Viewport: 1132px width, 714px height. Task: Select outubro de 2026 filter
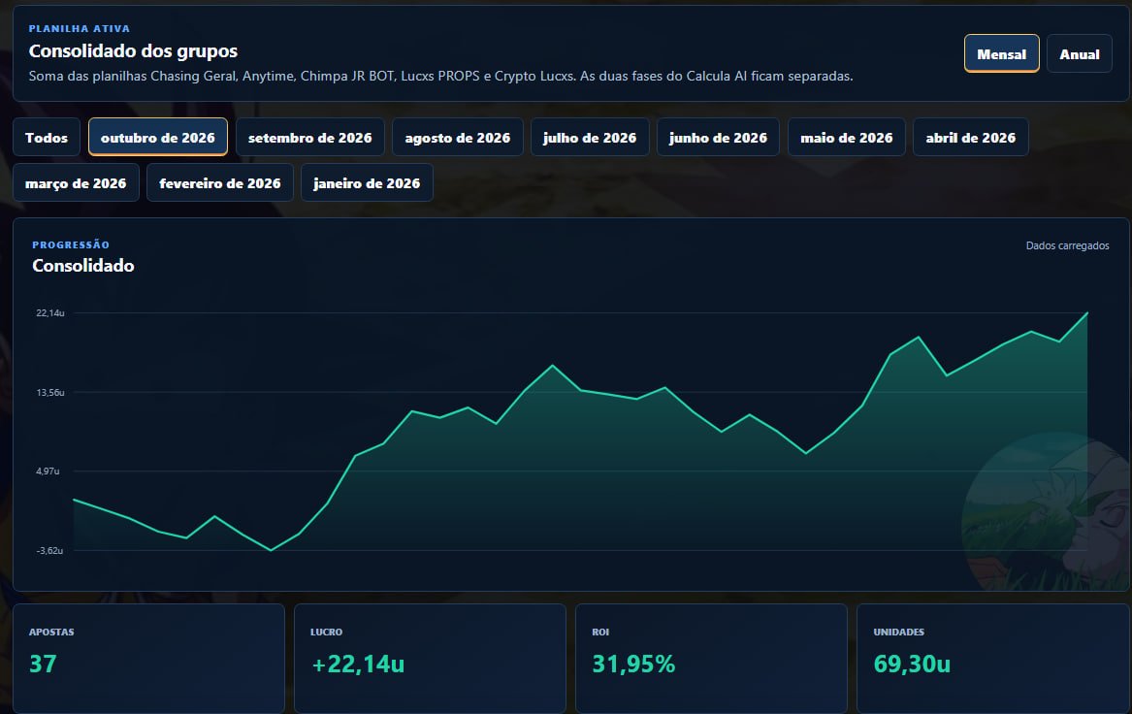158,137
